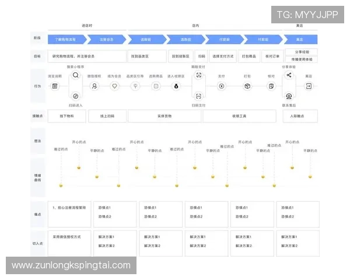
Task: Click the 支付 yen coin icon
Action: pos(222,86)
